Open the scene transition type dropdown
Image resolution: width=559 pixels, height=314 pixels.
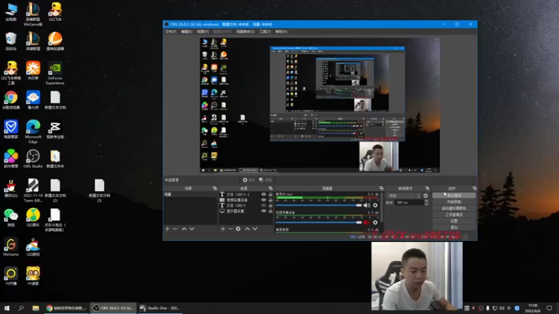(x=403, y=195)
